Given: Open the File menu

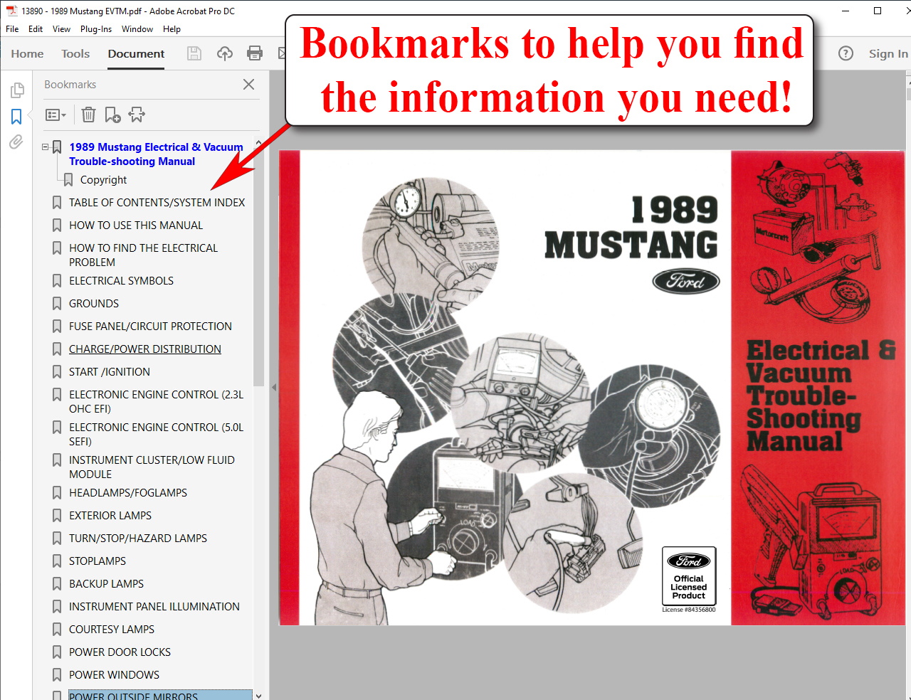Looking at the screenshot, I should (x=12, y=29).
